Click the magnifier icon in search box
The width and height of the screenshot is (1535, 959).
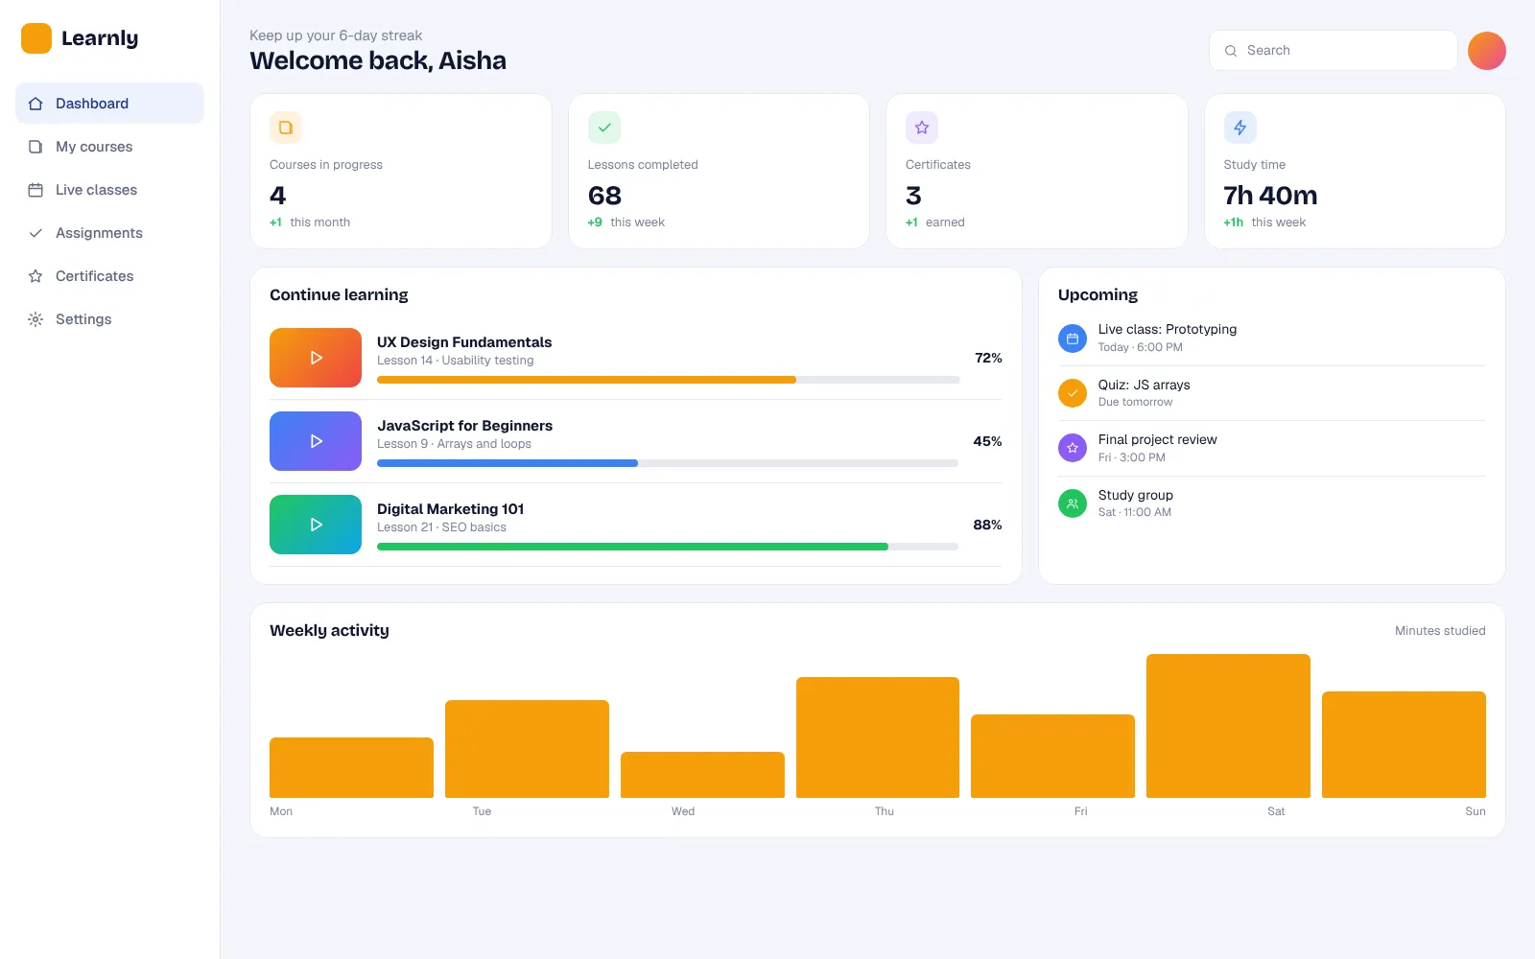click(1231, 51)
